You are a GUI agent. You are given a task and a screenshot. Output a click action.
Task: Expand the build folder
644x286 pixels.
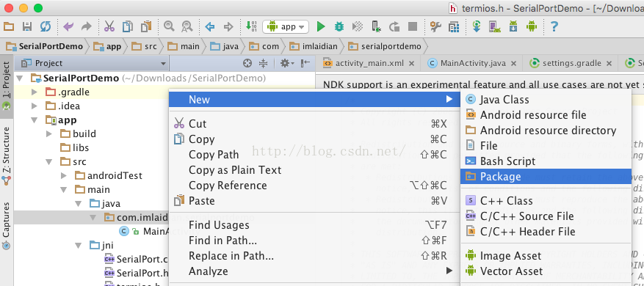(x=50, y=133)
